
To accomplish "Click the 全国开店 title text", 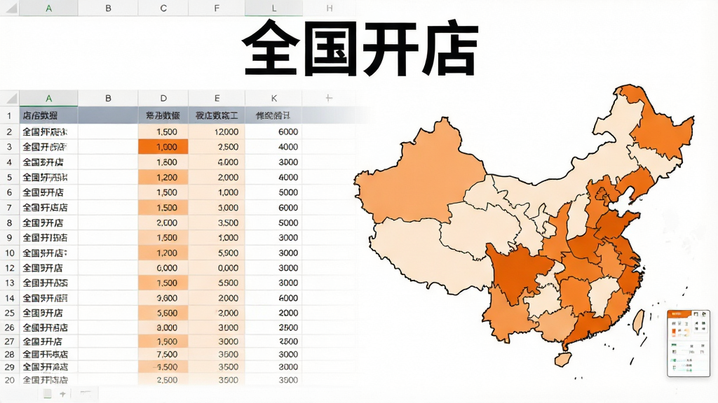I will [x=360, y=48].
